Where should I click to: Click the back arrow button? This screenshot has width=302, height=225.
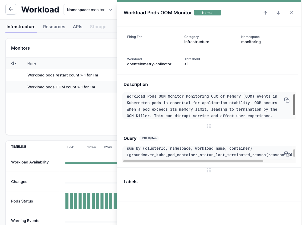click(11, 9)
